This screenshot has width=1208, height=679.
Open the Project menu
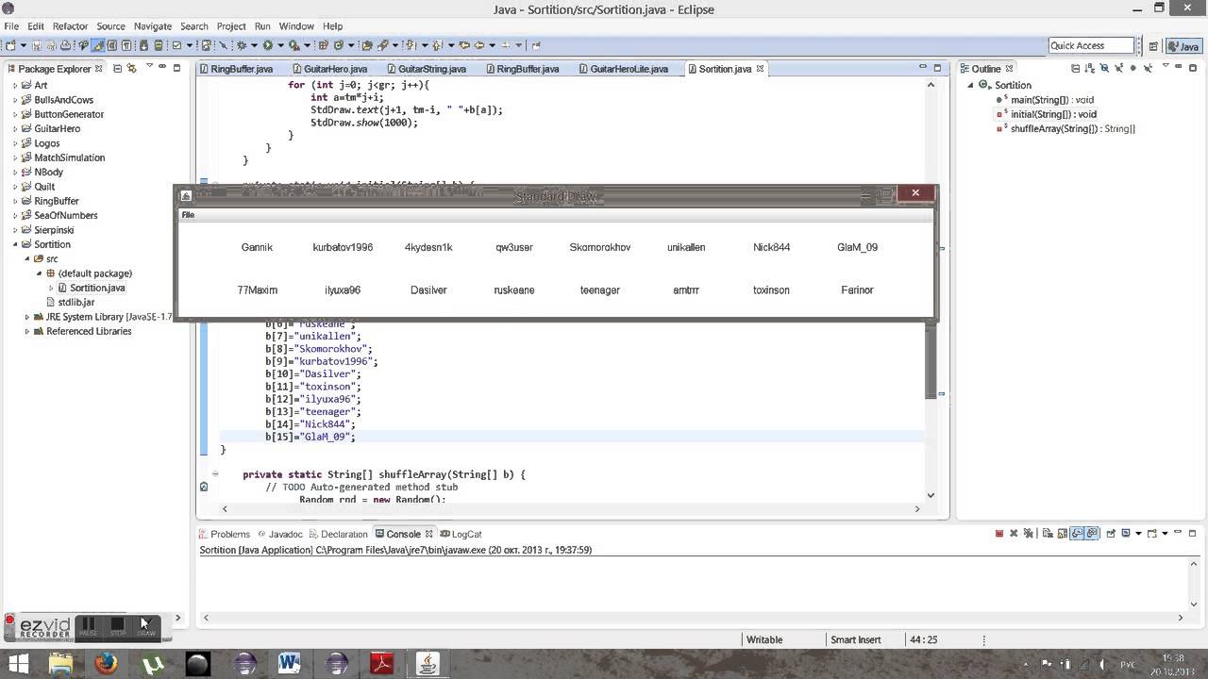[x=231, y=26]
